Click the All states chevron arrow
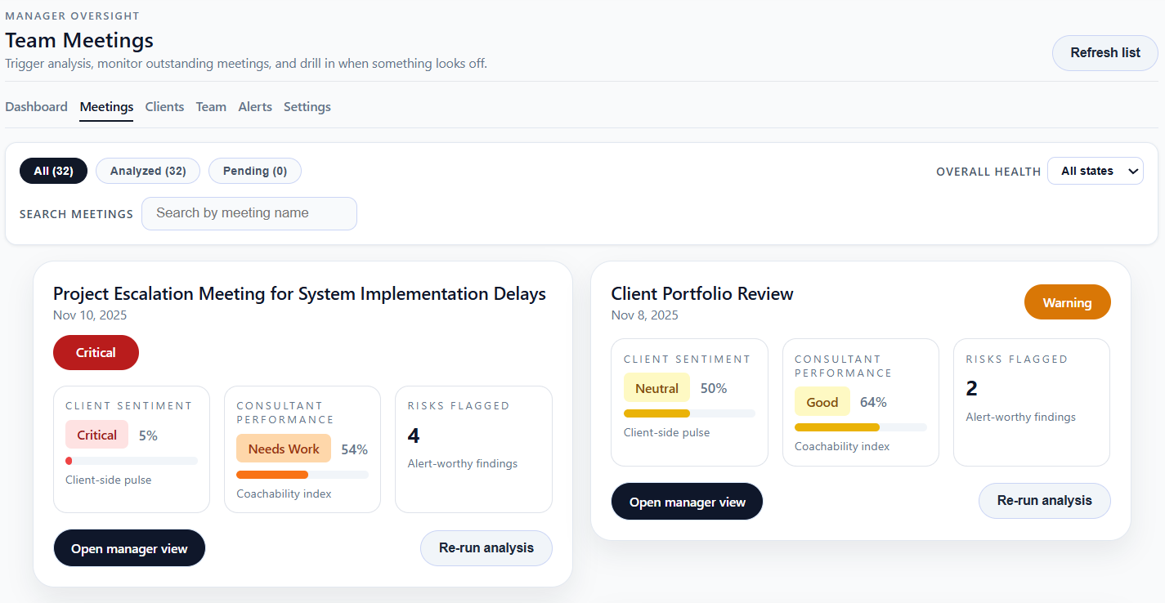This screenshot has width=1165, height=603. [x=1133, y=171]
